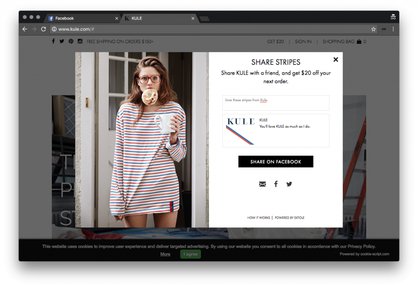Share stripes via the email envelope icon

tap(262, 184)
